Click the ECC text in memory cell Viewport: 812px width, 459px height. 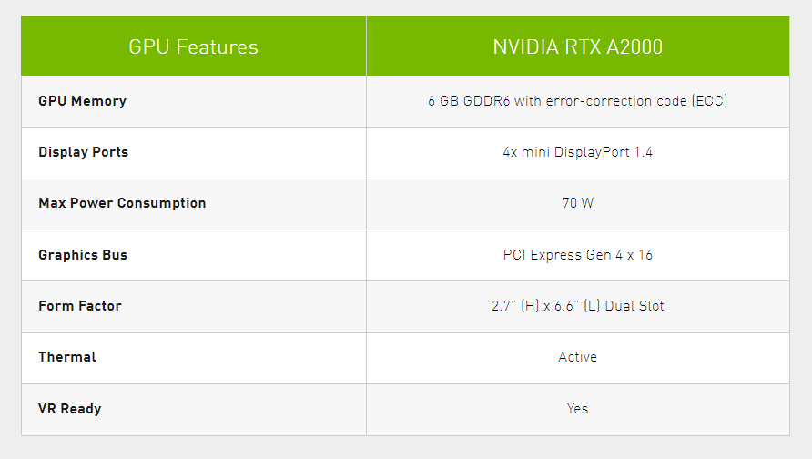click(x=710, y=100)
